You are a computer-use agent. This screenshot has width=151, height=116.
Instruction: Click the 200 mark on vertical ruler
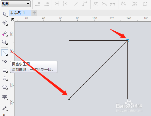pyautogui.click(x=11, y=102)
